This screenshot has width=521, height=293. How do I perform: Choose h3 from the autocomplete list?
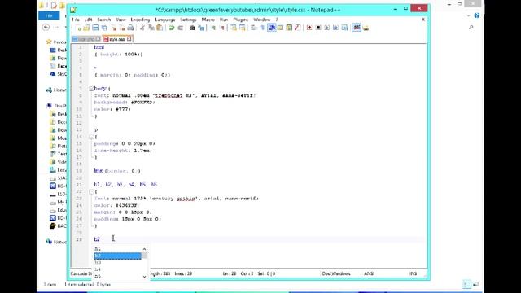(x=117, y=263)
